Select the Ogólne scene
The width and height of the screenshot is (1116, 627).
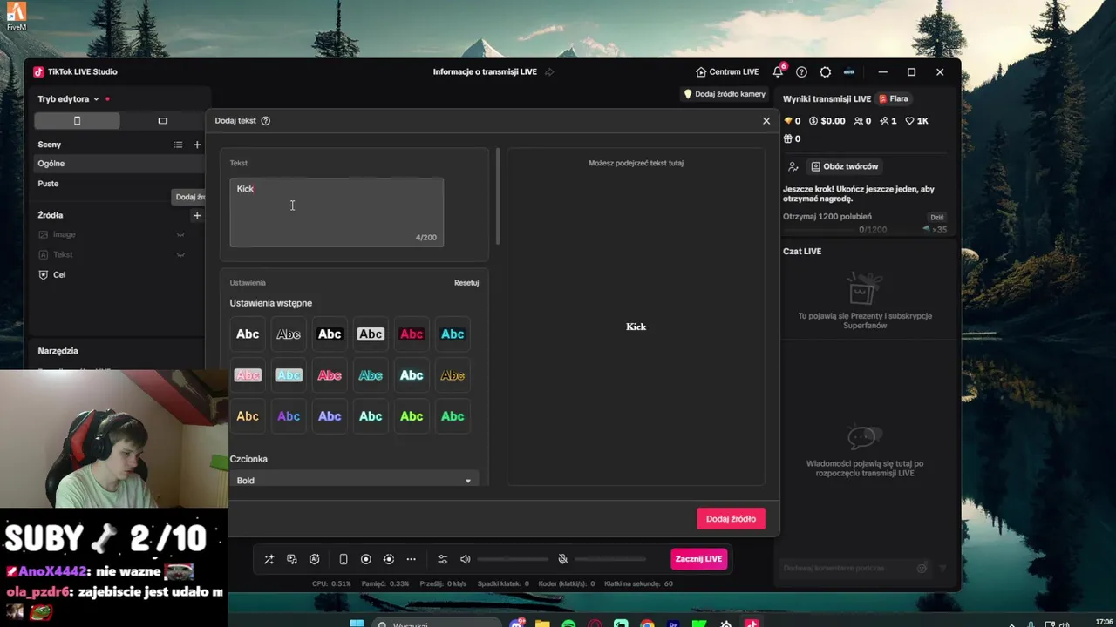[x=118, y=164]
